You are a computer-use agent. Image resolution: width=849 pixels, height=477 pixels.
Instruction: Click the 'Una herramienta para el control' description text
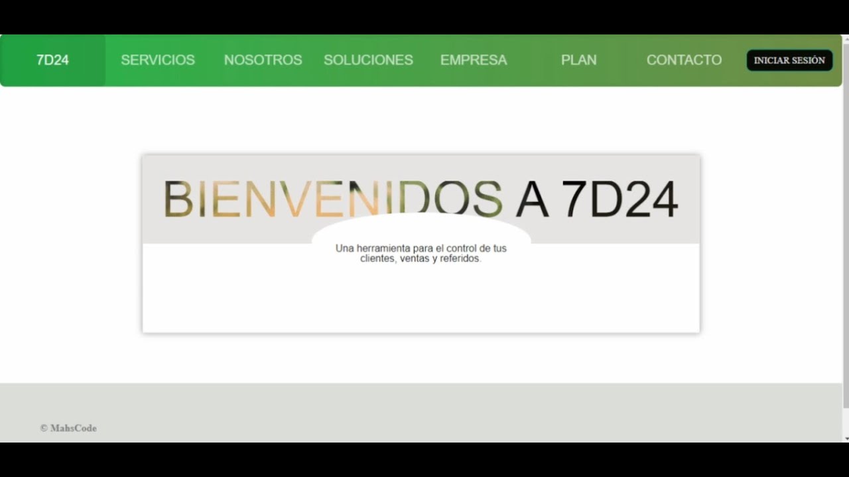pos(421,253)
